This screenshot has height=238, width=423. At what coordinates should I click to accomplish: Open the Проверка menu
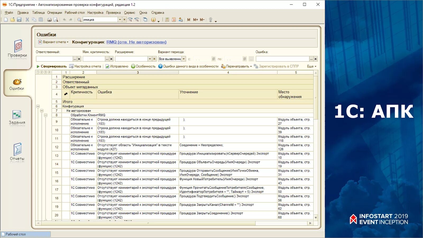point(113,12)
